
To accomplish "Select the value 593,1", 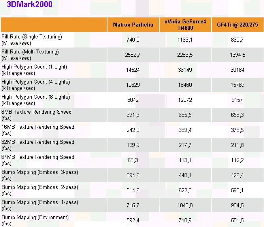I will point(237,190).
